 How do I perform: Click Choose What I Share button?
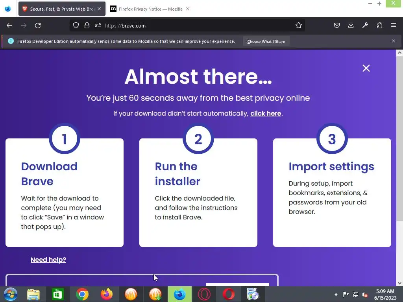266,41
